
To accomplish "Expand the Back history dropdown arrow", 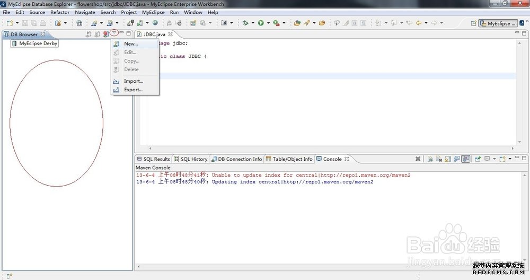I will (426, 23).
